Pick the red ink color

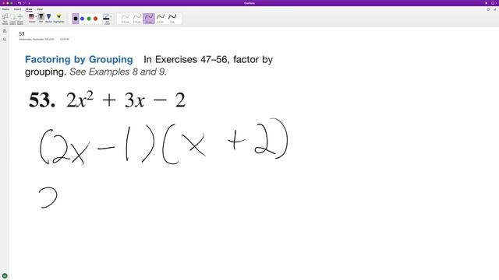pyautogui.click(x=95, y=19)
